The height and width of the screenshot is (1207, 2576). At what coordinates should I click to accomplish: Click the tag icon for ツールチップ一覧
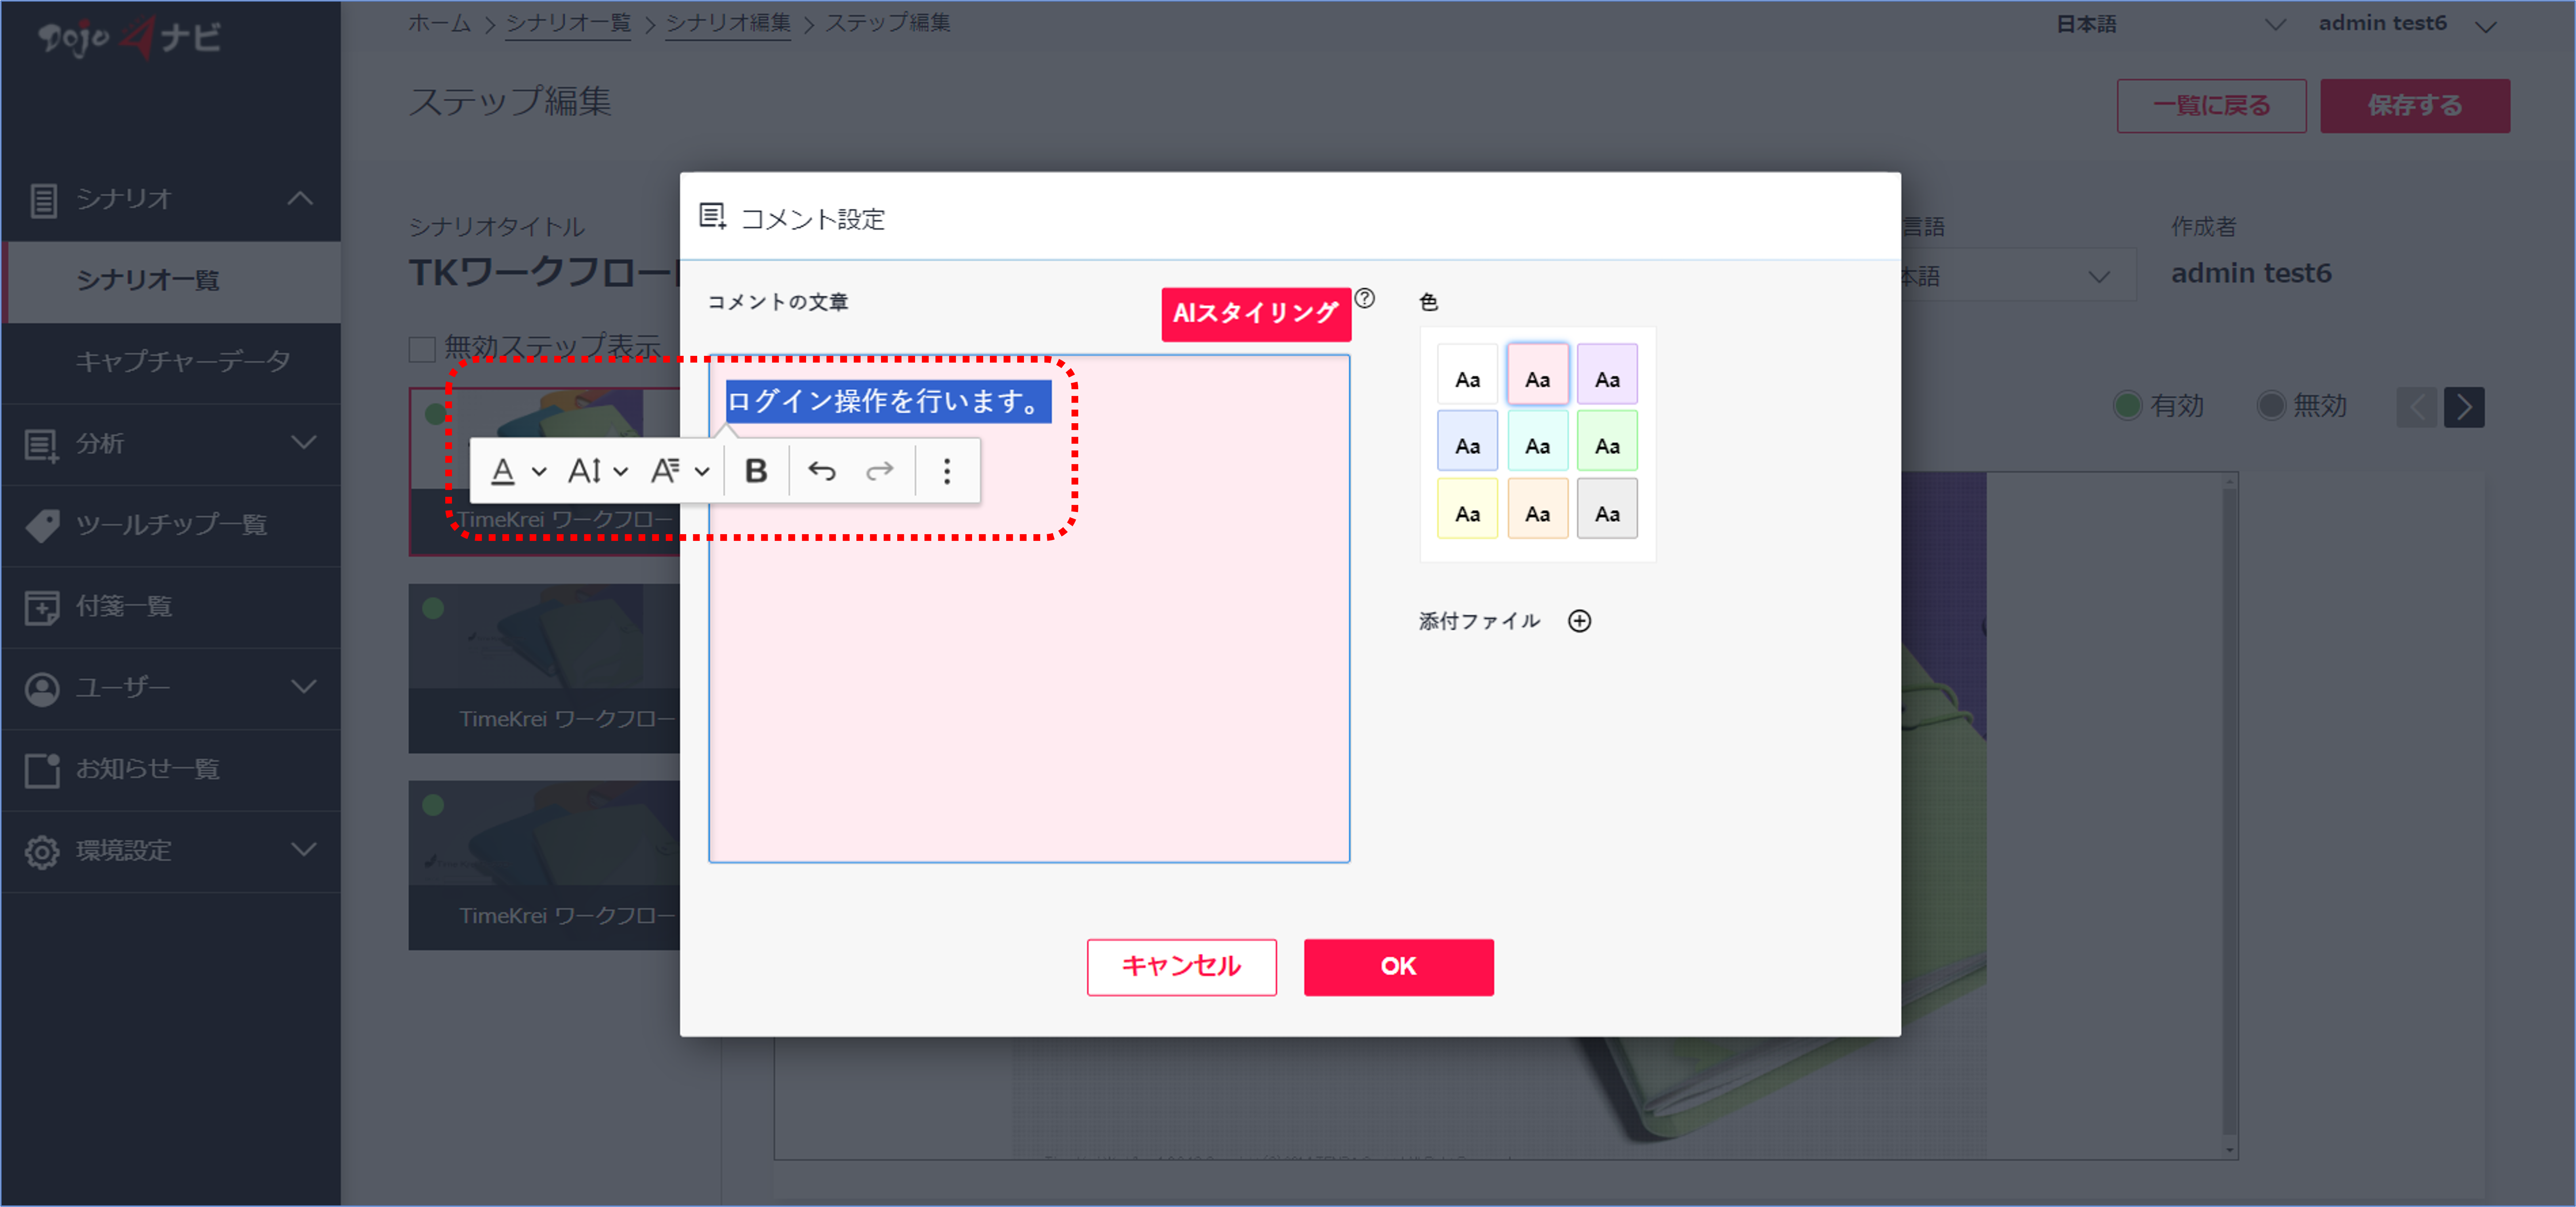click(x=42, y=525)
